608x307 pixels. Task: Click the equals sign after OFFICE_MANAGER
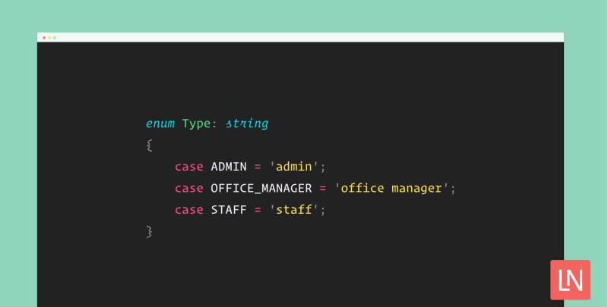point(323,187)
